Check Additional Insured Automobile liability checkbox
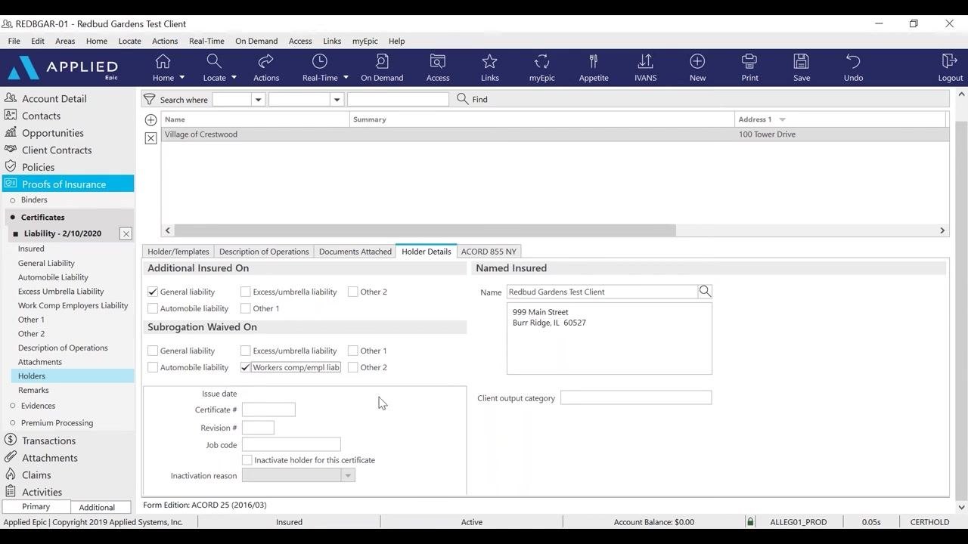This screenshot has height=544, width=968. 153,308
